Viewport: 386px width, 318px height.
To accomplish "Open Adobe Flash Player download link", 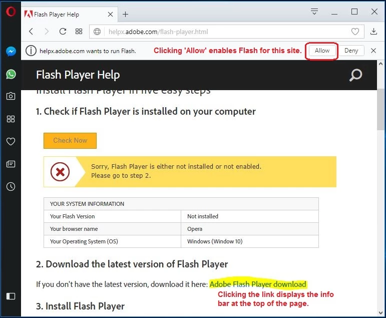I will [258, 284].
